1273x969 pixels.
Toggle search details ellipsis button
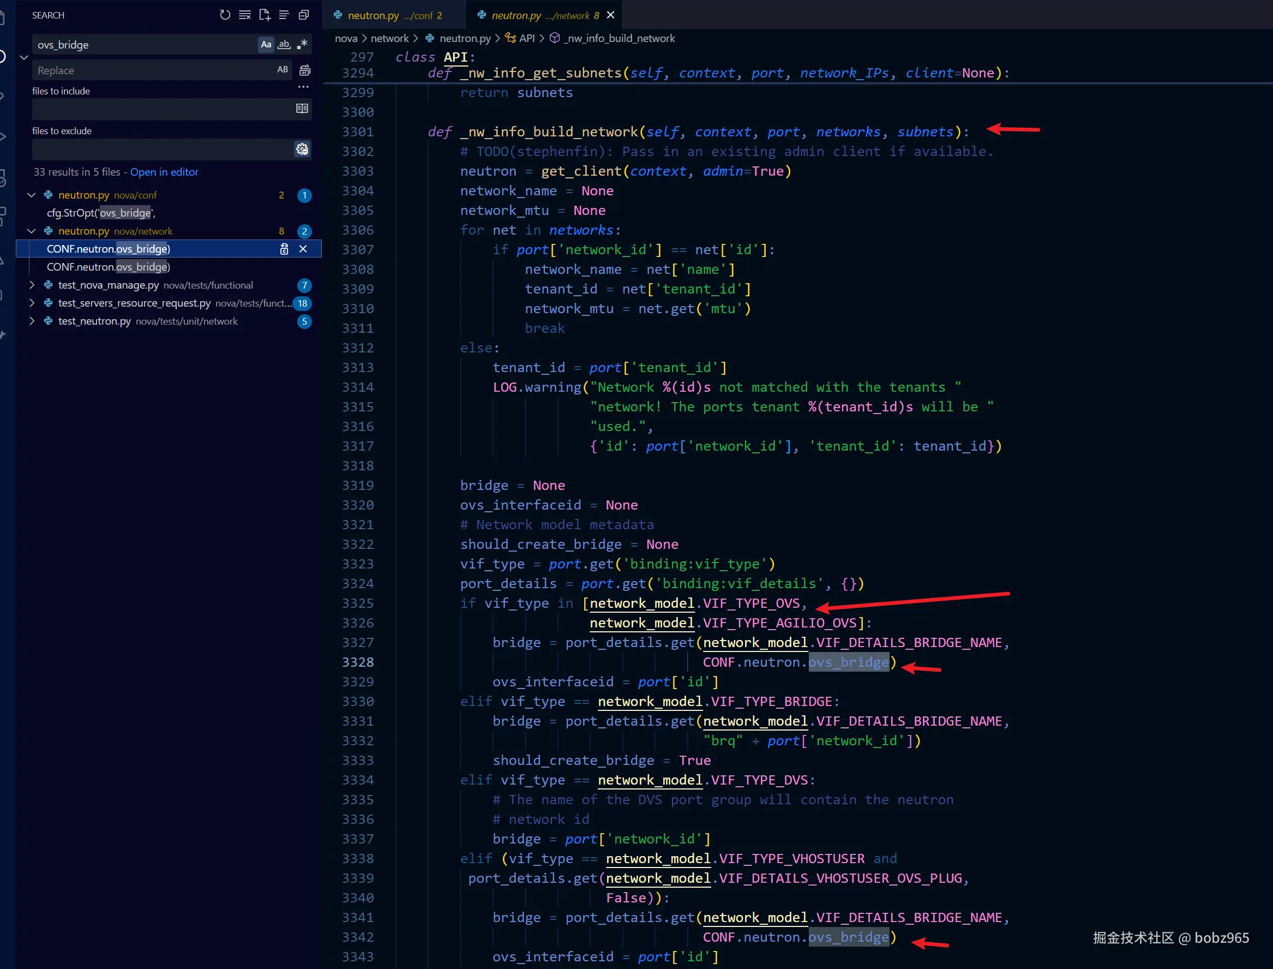click(304, 87)
